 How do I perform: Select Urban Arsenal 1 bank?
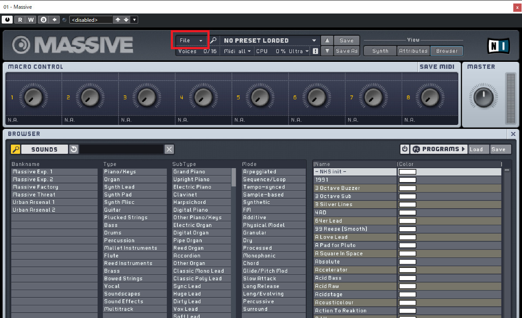(x=54, y=202)
